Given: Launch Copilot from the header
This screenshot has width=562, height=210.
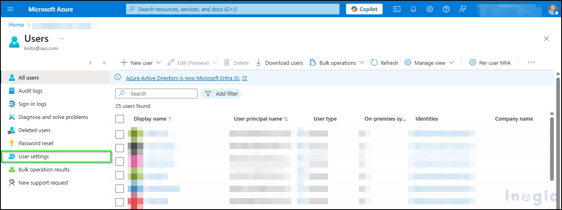Looking at the screenshot, I should pyautogui.click(x=364, y=9).
